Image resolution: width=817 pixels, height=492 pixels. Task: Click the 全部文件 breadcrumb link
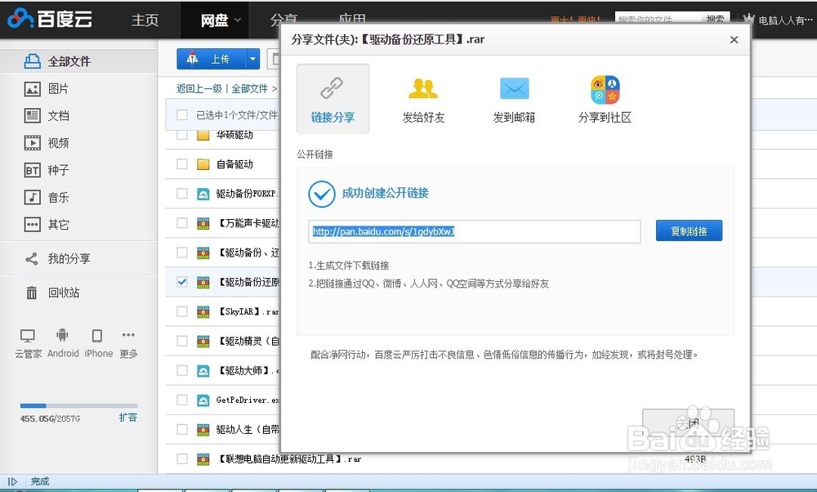[x=249, y=88]
